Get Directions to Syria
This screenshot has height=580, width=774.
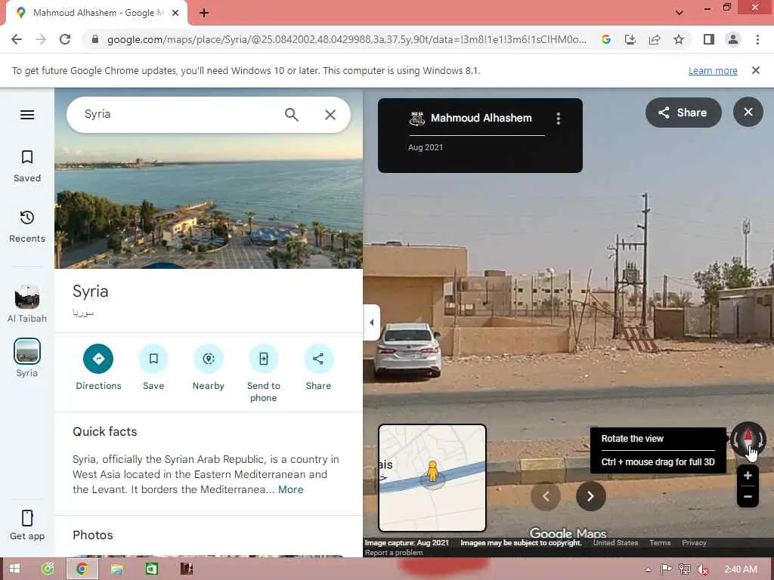click(x=98, y=359)
